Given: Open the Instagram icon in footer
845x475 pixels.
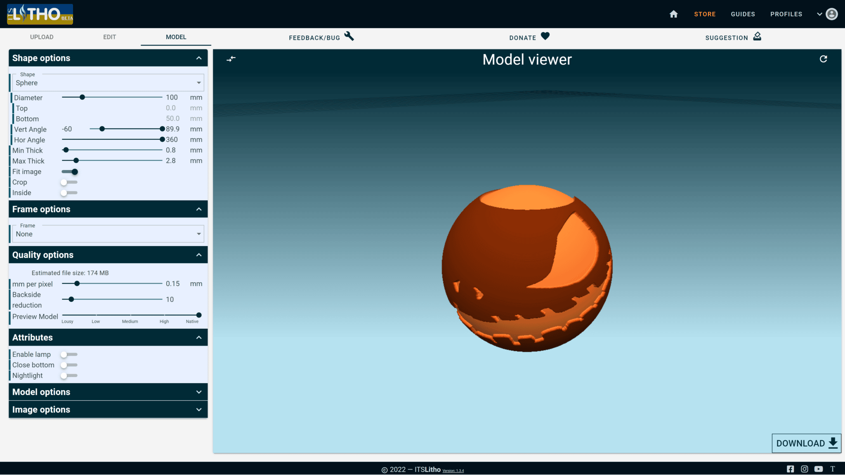Looking at the screenshot, I should click(x=805, y=469).
